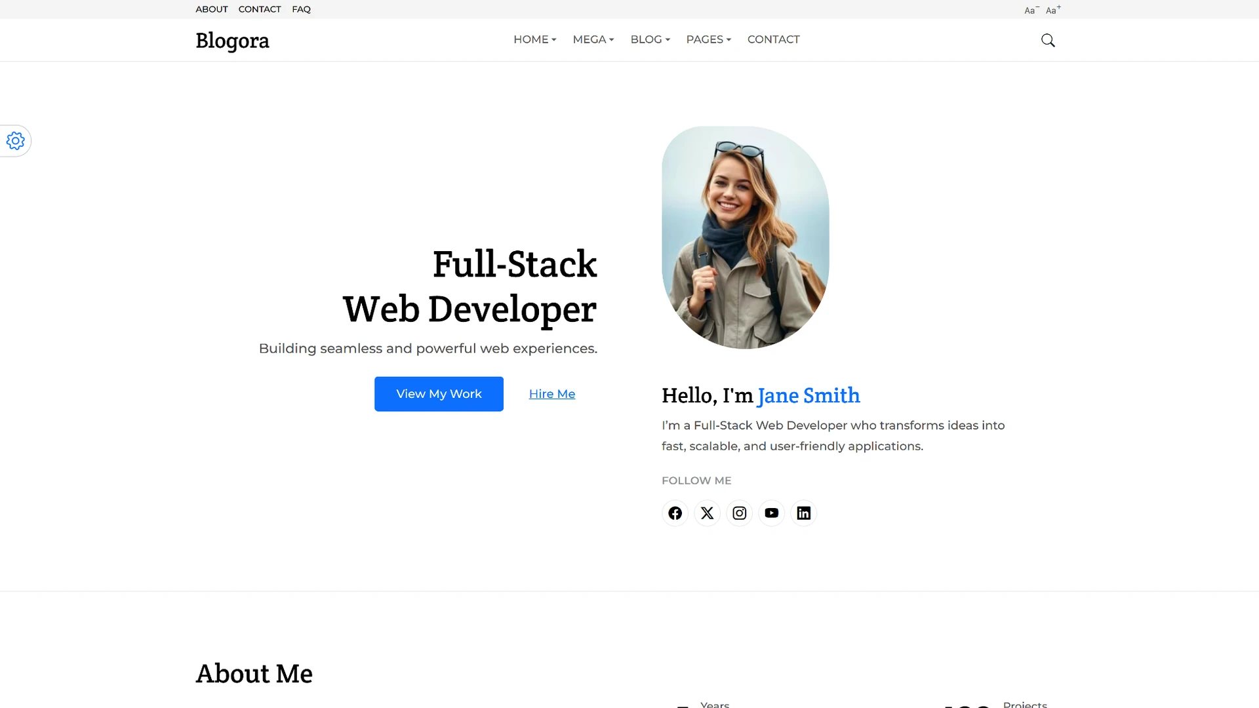Viewport: 1259px width, 708px height.
Task: Increase font size with Aa+ control
Action: click(x=1053, y=10)
